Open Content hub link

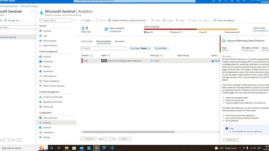click(x=115, y=31)
